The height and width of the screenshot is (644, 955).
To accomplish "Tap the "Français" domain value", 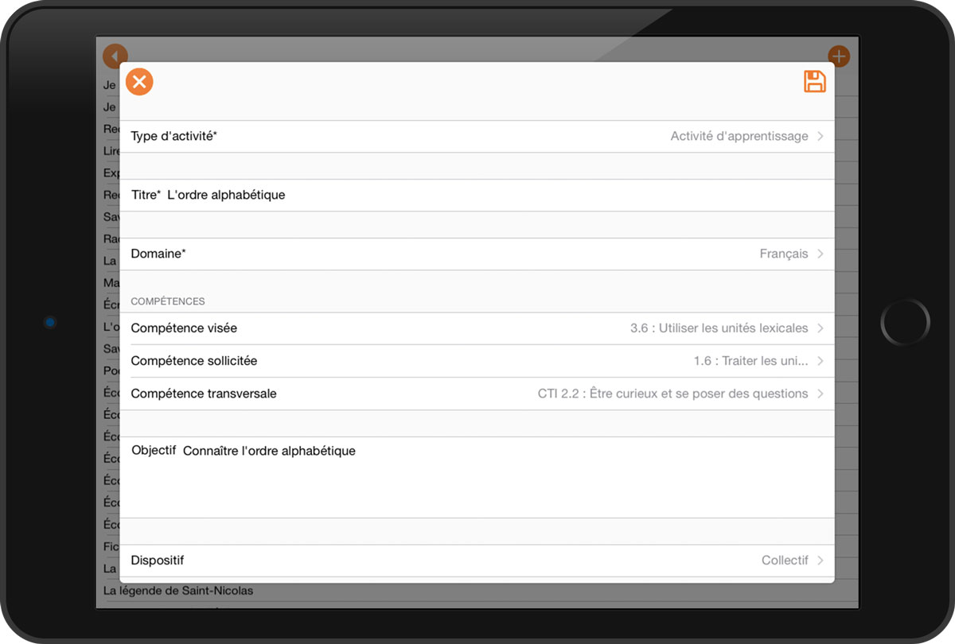I will [783, 254].
